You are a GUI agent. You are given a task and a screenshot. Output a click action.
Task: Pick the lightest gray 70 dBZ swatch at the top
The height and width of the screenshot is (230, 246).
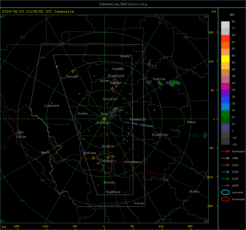pos(225,25)
